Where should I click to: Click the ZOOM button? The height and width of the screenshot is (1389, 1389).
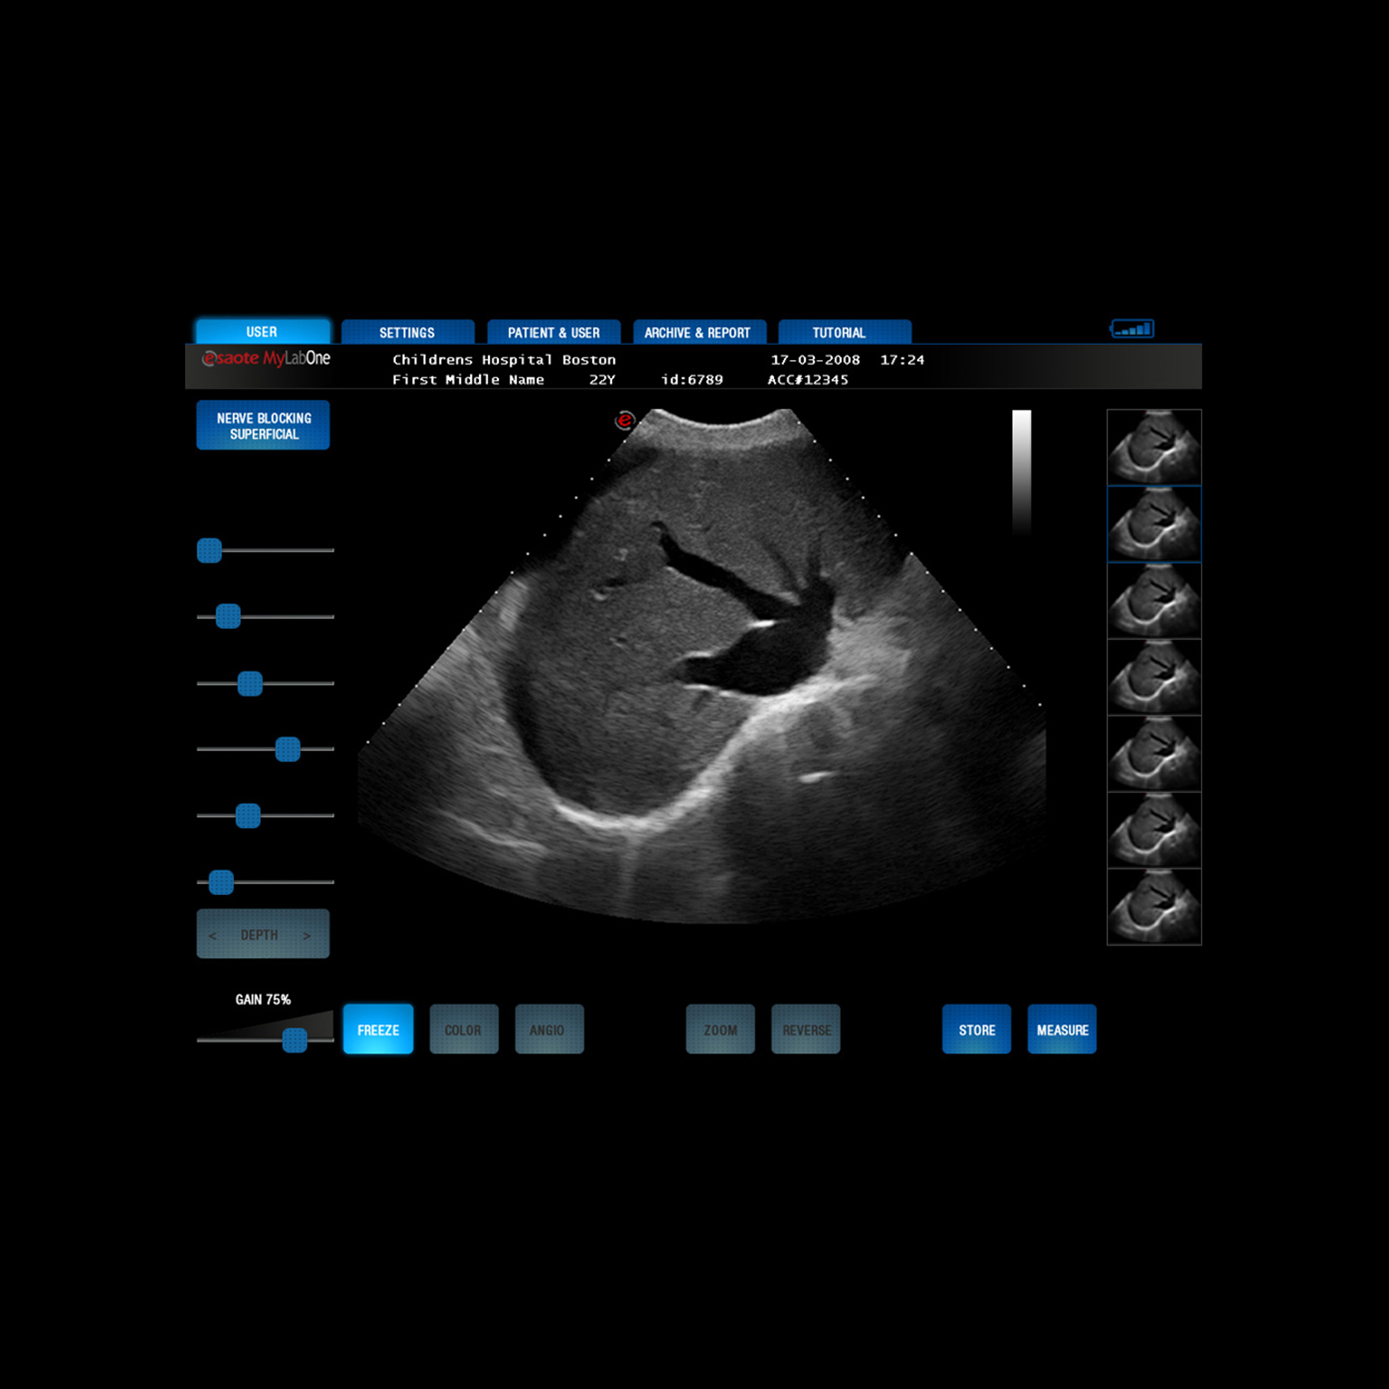(x=720, y=1029)
